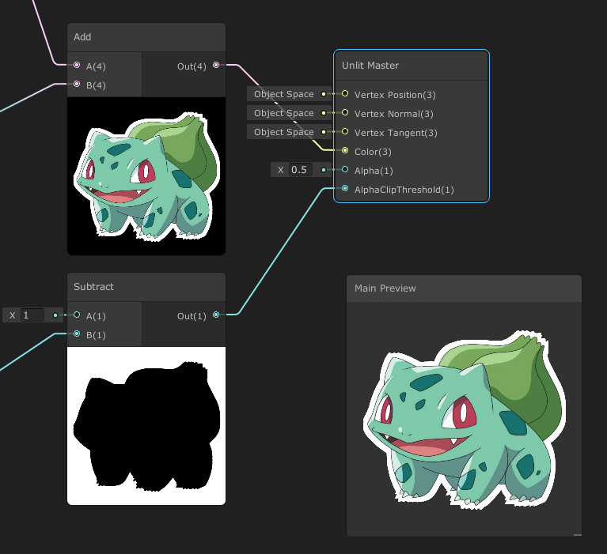The height and width of the screenshot is (554, 607).
Task: Click the Alpha(1) label
Action: tap(374, 171)
